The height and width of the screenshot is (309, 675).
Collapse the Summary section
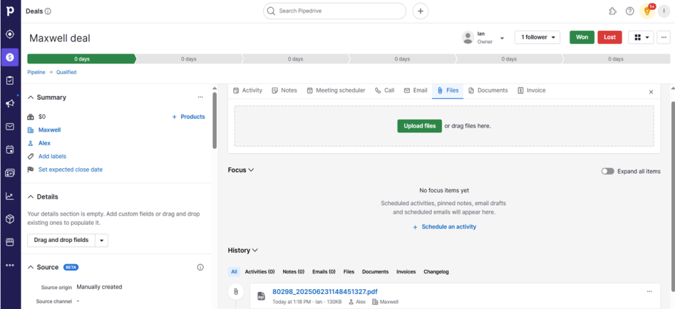(x=30, y=97)
